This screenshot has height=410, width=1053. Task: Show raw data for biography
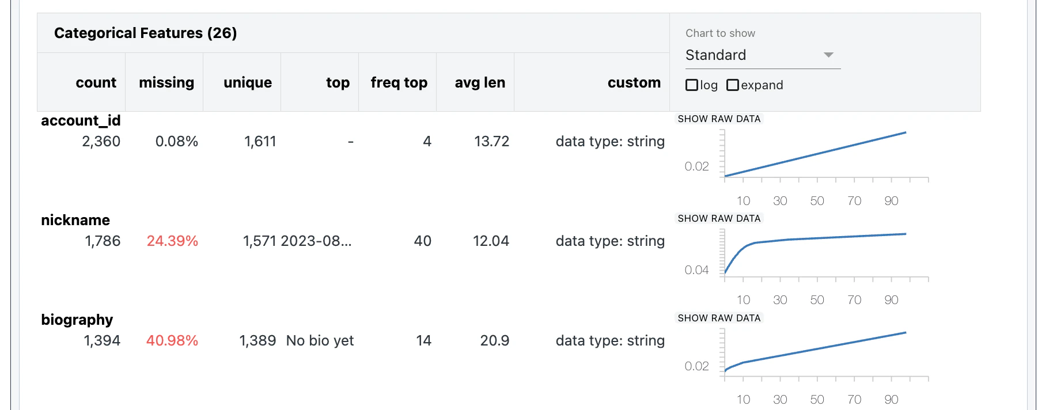[719, 318]
